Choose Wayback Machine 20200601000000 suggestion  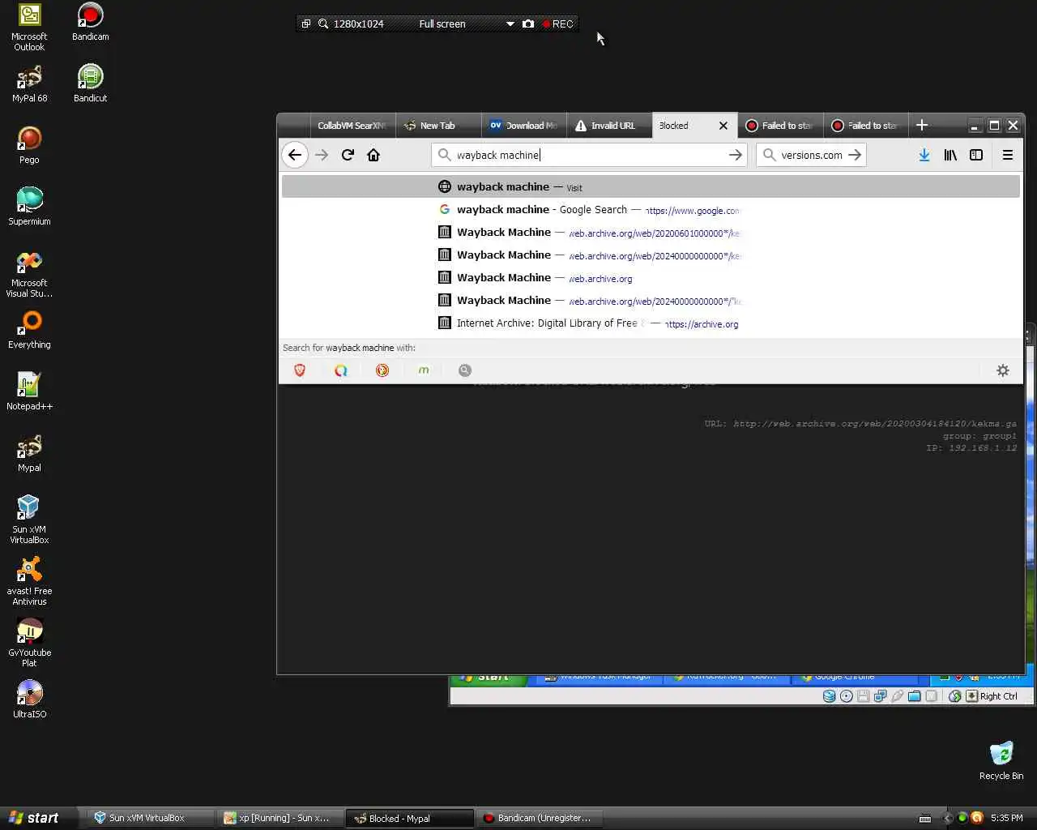point(651,233)
